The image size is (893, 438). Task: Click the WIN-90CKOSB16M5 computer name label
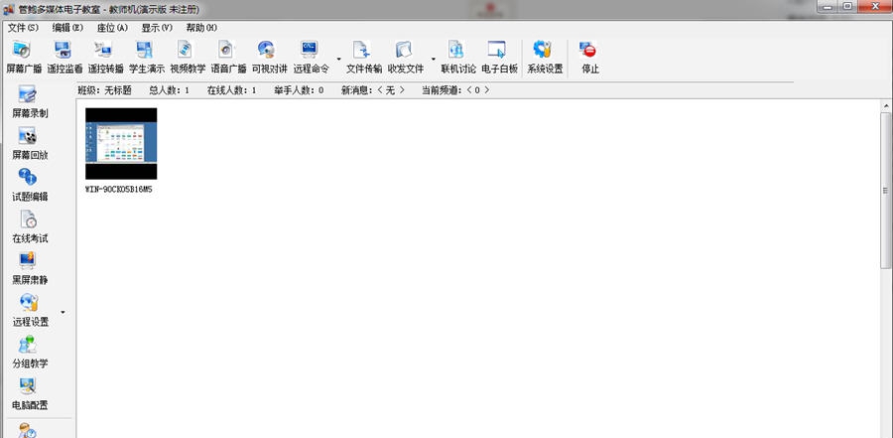tap(118, 190)
